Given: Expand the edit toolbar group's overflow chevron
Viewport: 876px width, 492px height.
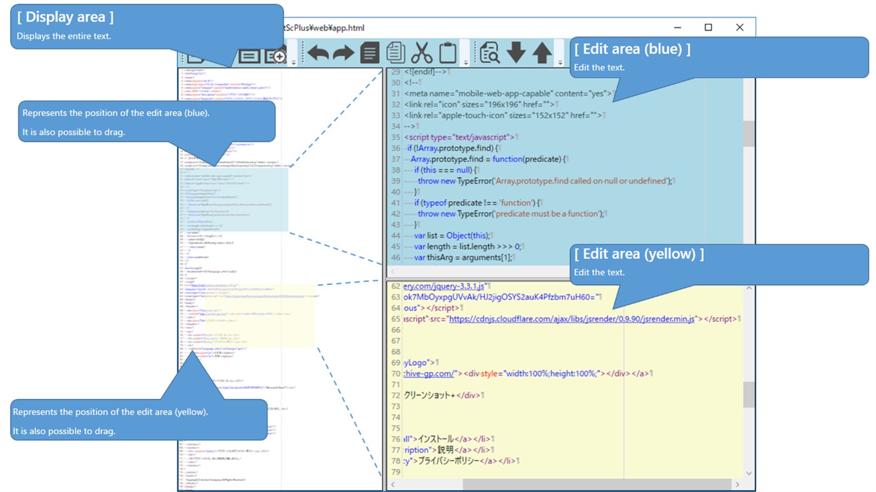Looking at the screenshot, I should pos(465,61).
